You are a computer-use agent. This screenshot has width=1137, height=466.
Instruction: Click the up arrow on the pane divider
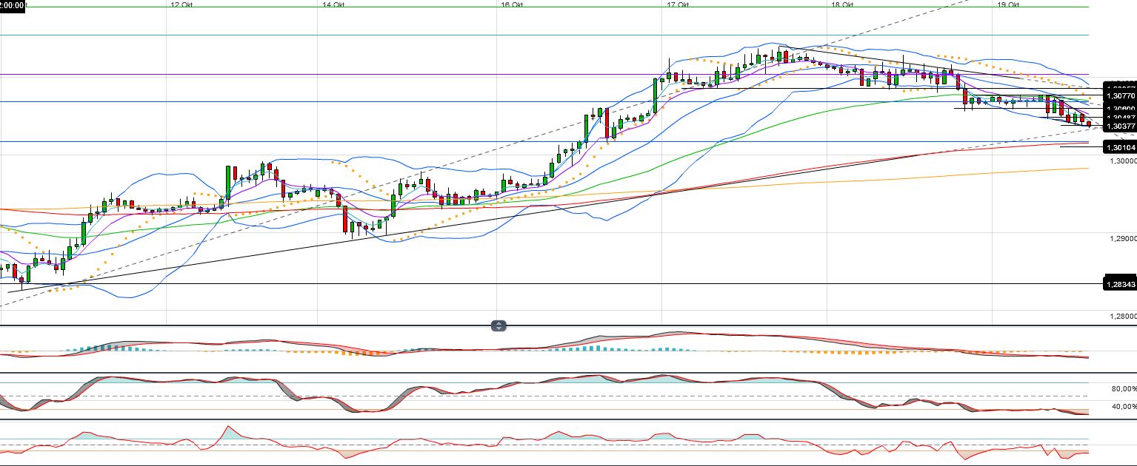[499, 323]
